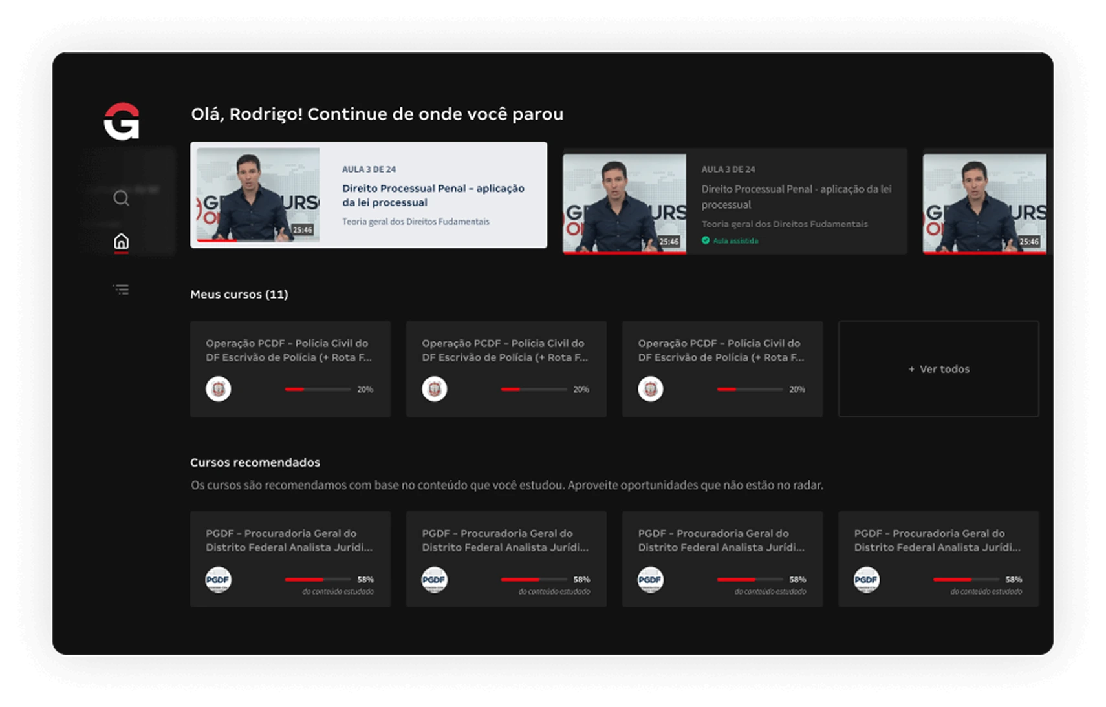1106x707 pixels.
Task: Open the lesson thumbnail marked Aula assistida
Action: point(624,203)
